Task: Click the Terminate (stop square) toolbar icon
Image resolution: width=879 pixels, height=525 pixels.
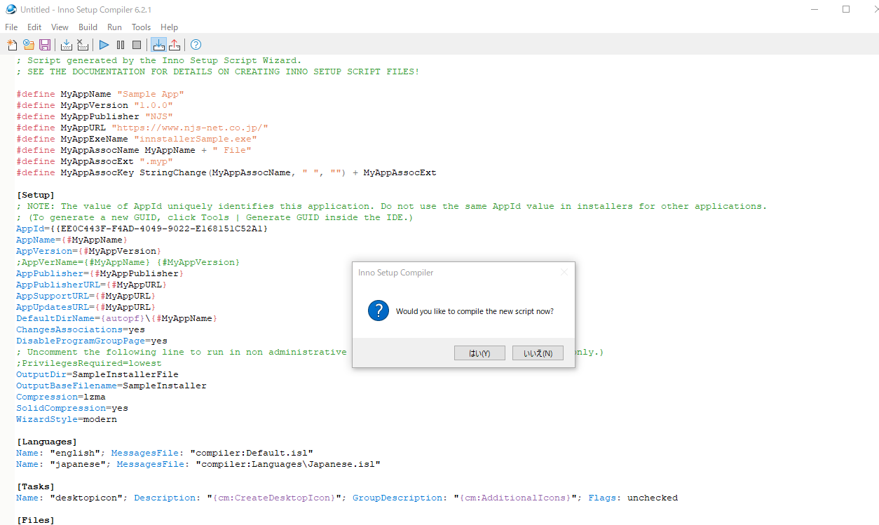Action: (137, 45)
